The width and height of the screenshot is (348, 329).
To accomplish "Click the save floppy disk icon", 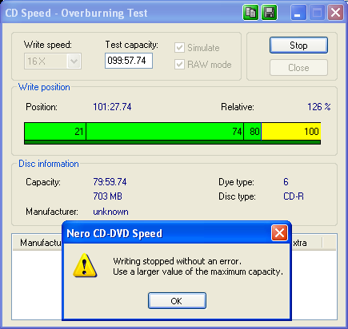I will 269,13.
